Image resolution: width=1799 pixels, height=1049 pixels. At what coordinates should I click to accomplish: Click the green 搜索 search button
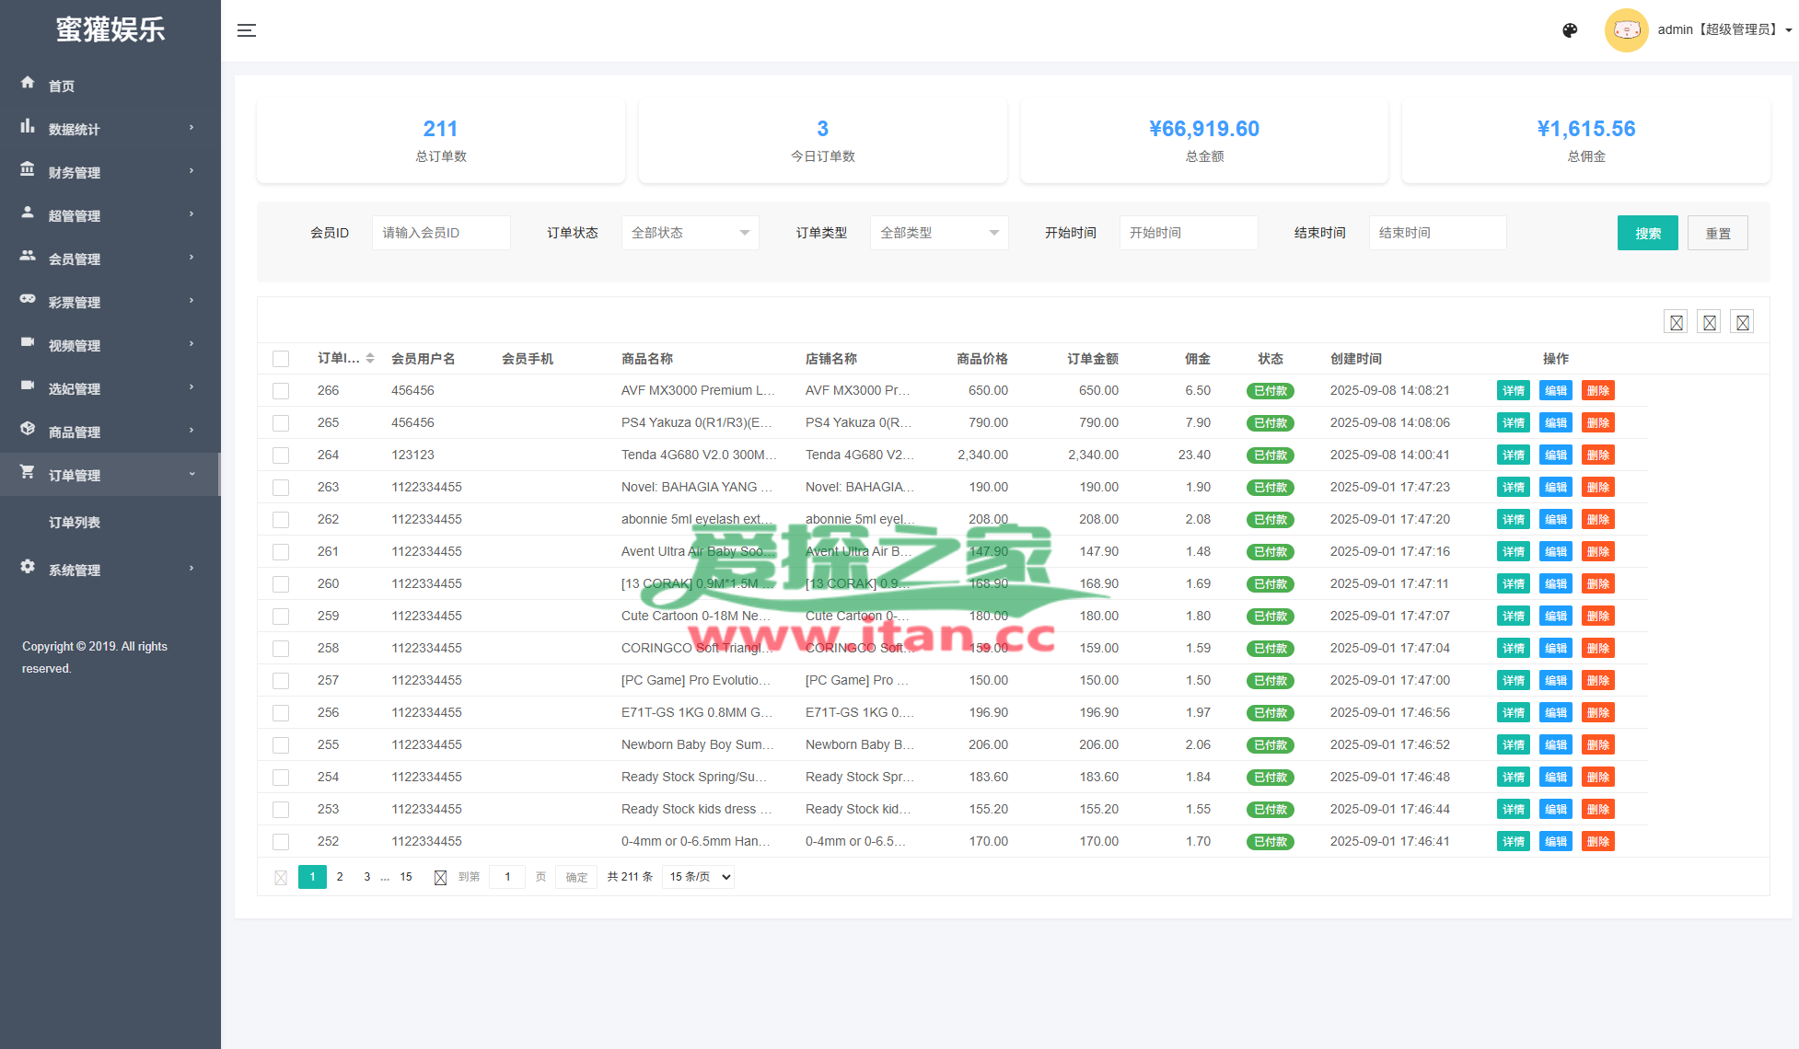click(1647, 233)
